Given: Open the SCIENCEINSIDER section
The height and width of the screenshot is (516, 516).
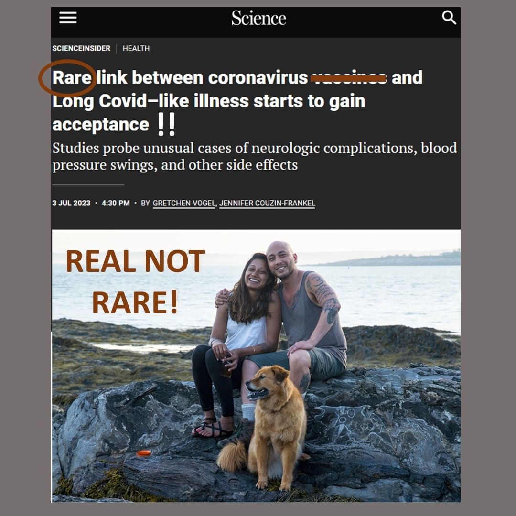Looking at the screenshot, I should [81, 48].
